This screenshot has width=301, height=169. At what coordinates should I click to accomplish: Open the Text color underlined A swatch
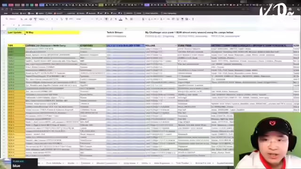(x=120, y=19)
